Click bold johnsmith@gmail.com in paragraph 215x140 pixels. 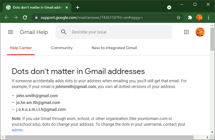[x=76, y=87]
